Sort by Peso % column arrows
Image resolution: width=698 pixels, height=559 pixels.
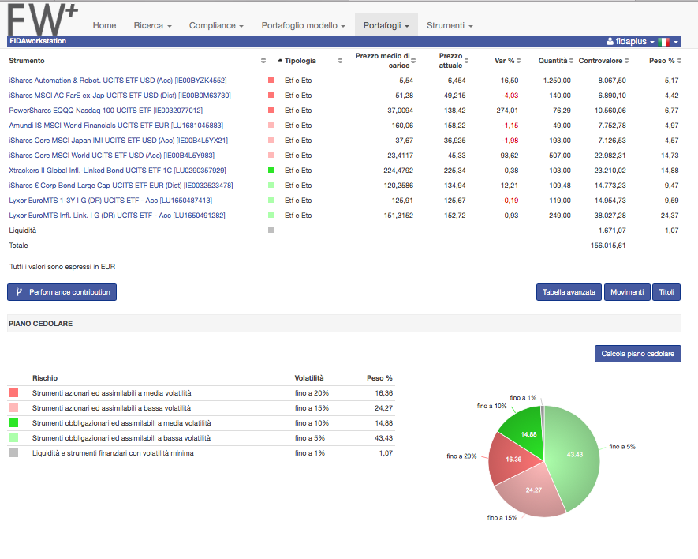click(679, 61)
